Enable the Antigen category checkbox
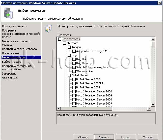The width and height of the screenshot is (163, 140). pos(69,47)
